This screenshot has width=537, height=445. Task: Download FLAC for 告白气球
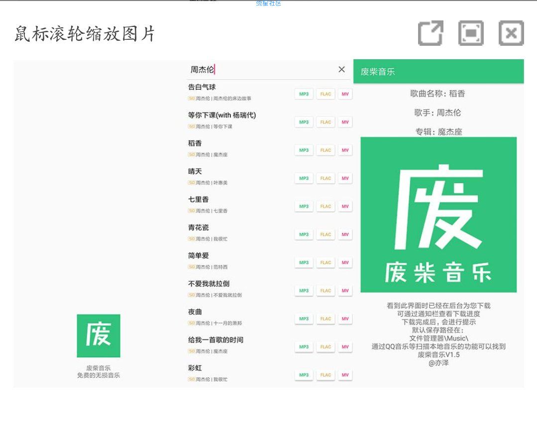325,94
